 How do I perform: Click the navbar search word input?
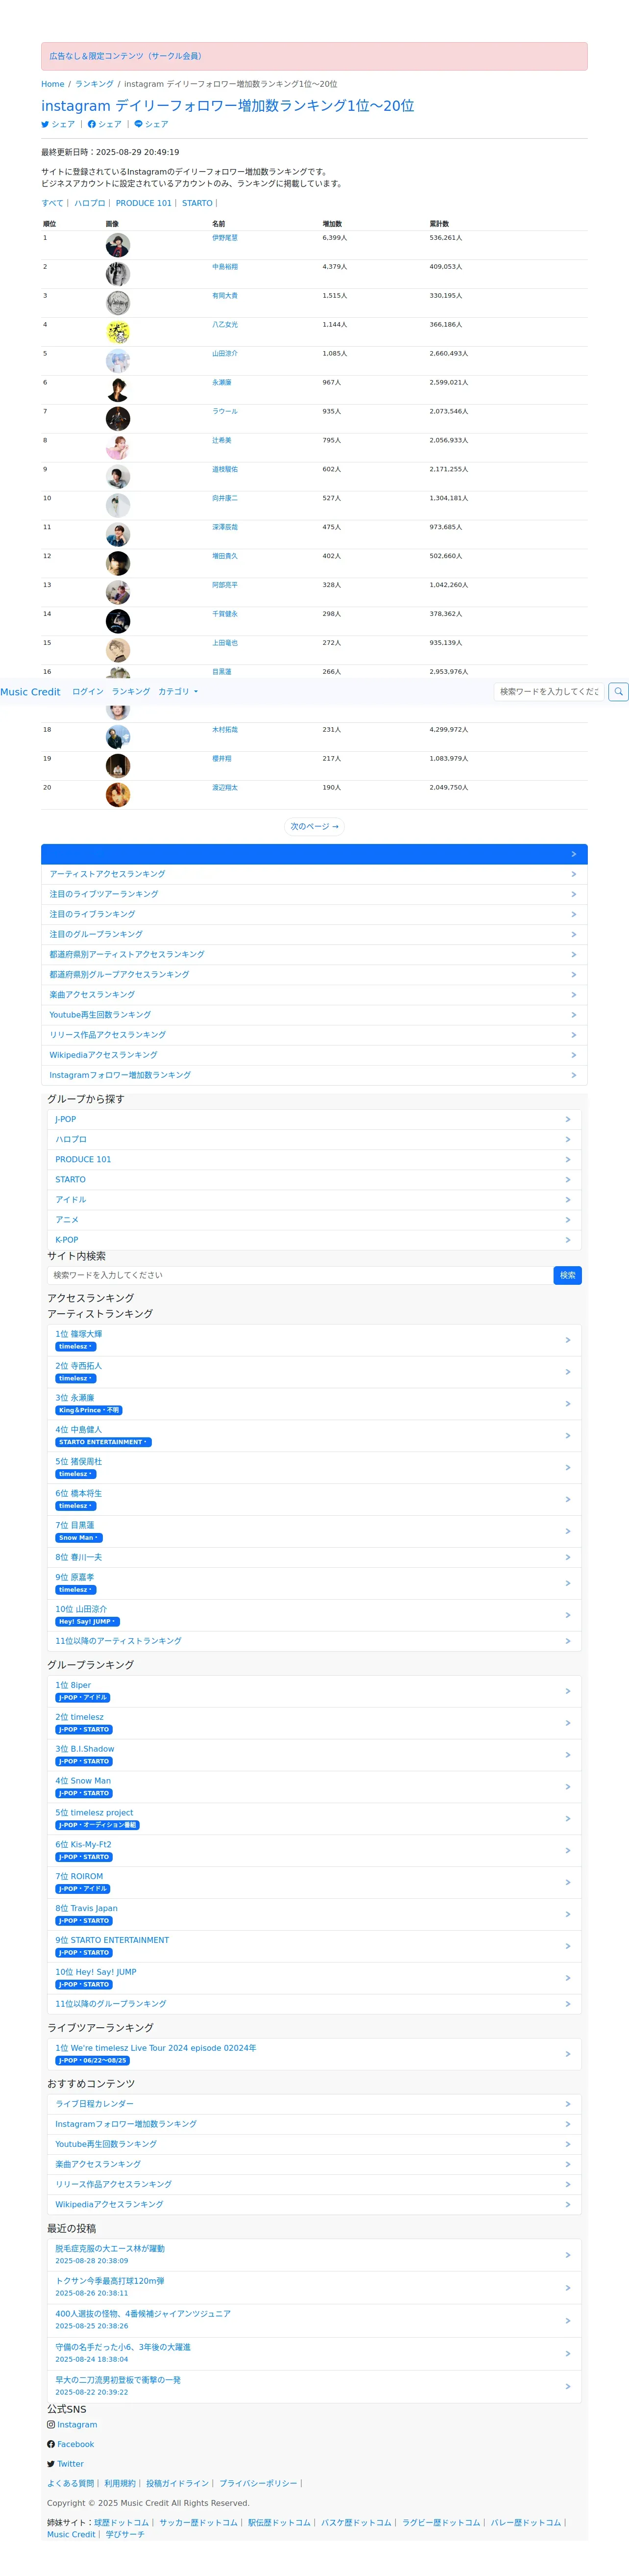[549, 691]
